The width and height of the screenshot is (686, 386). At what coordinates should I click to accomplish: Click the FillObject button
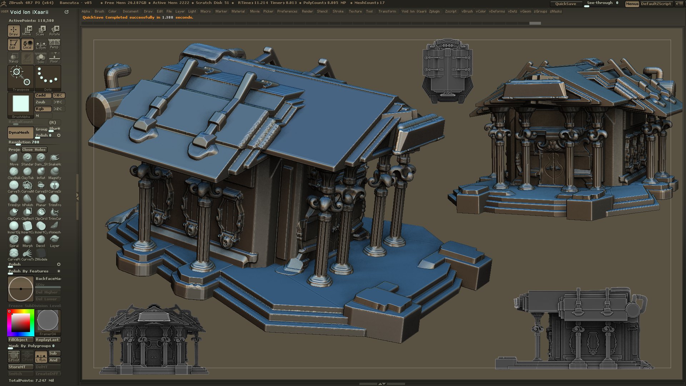click(x=20, y=340)
